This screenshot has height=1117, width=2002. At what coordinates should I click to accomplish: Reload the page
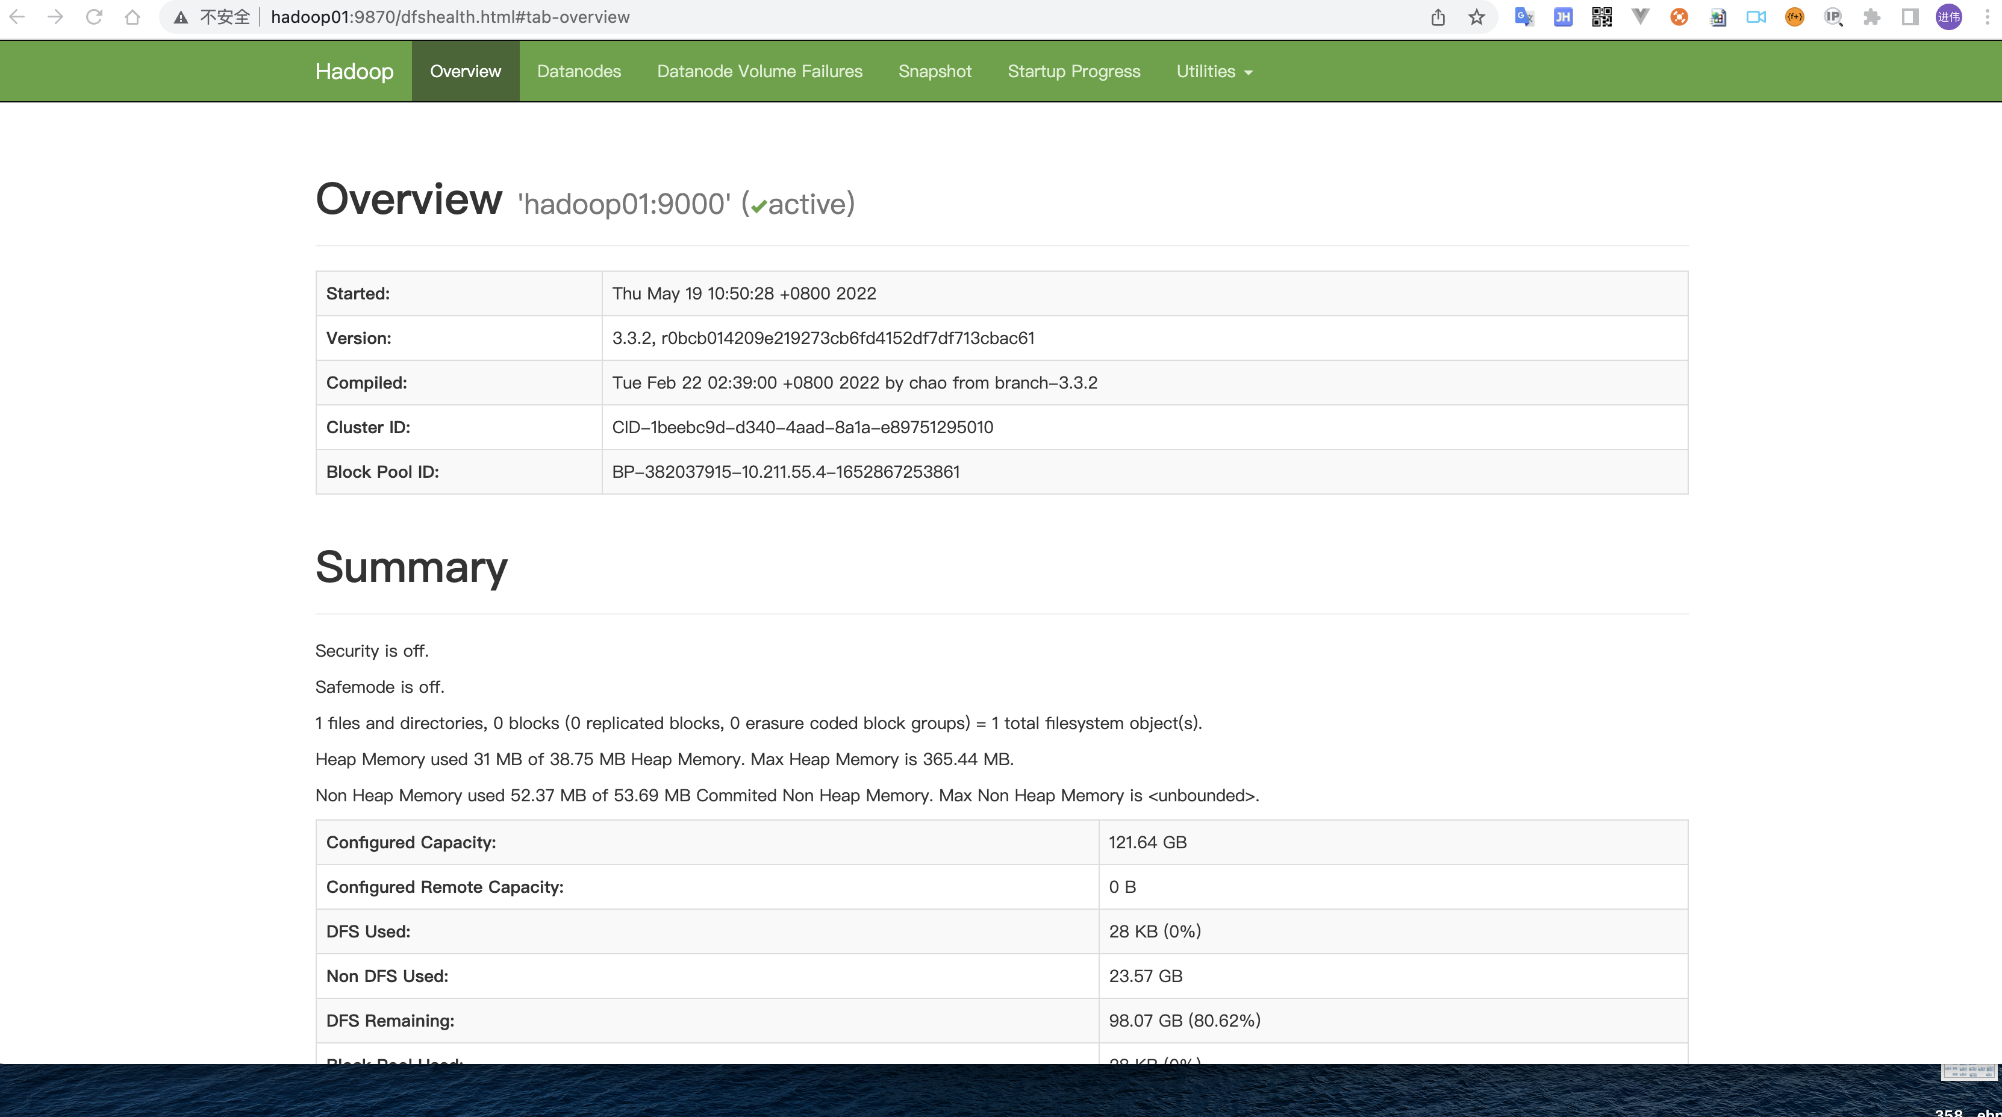(94, 17)
